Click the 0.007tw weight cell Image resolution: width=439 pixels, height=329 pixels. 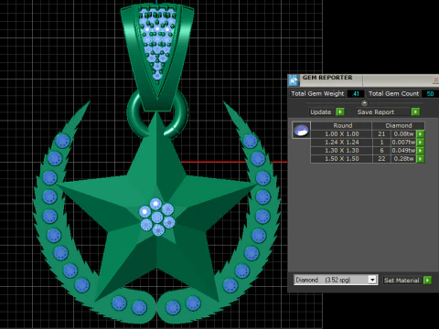[403, 142]
